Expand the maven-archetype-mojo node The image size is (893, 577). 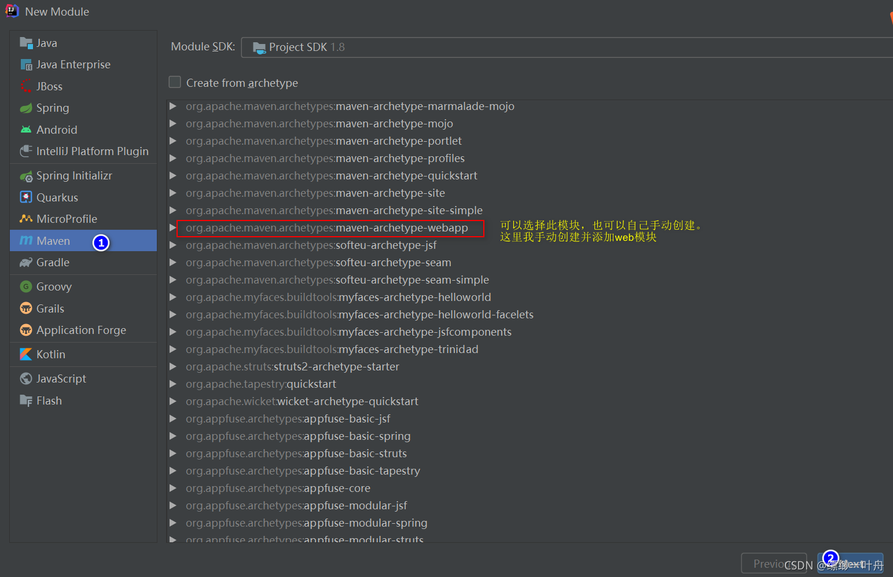172,123
